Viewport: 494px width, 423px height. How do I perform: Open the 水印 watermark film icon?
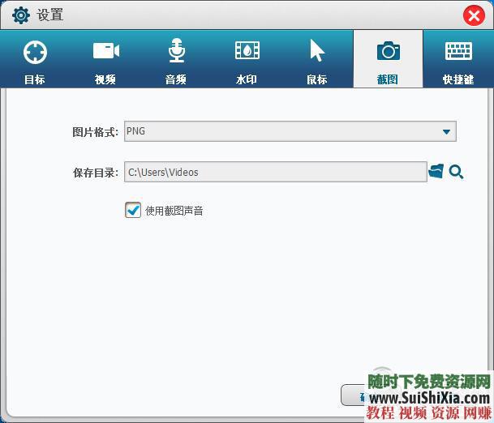point(247,51)
